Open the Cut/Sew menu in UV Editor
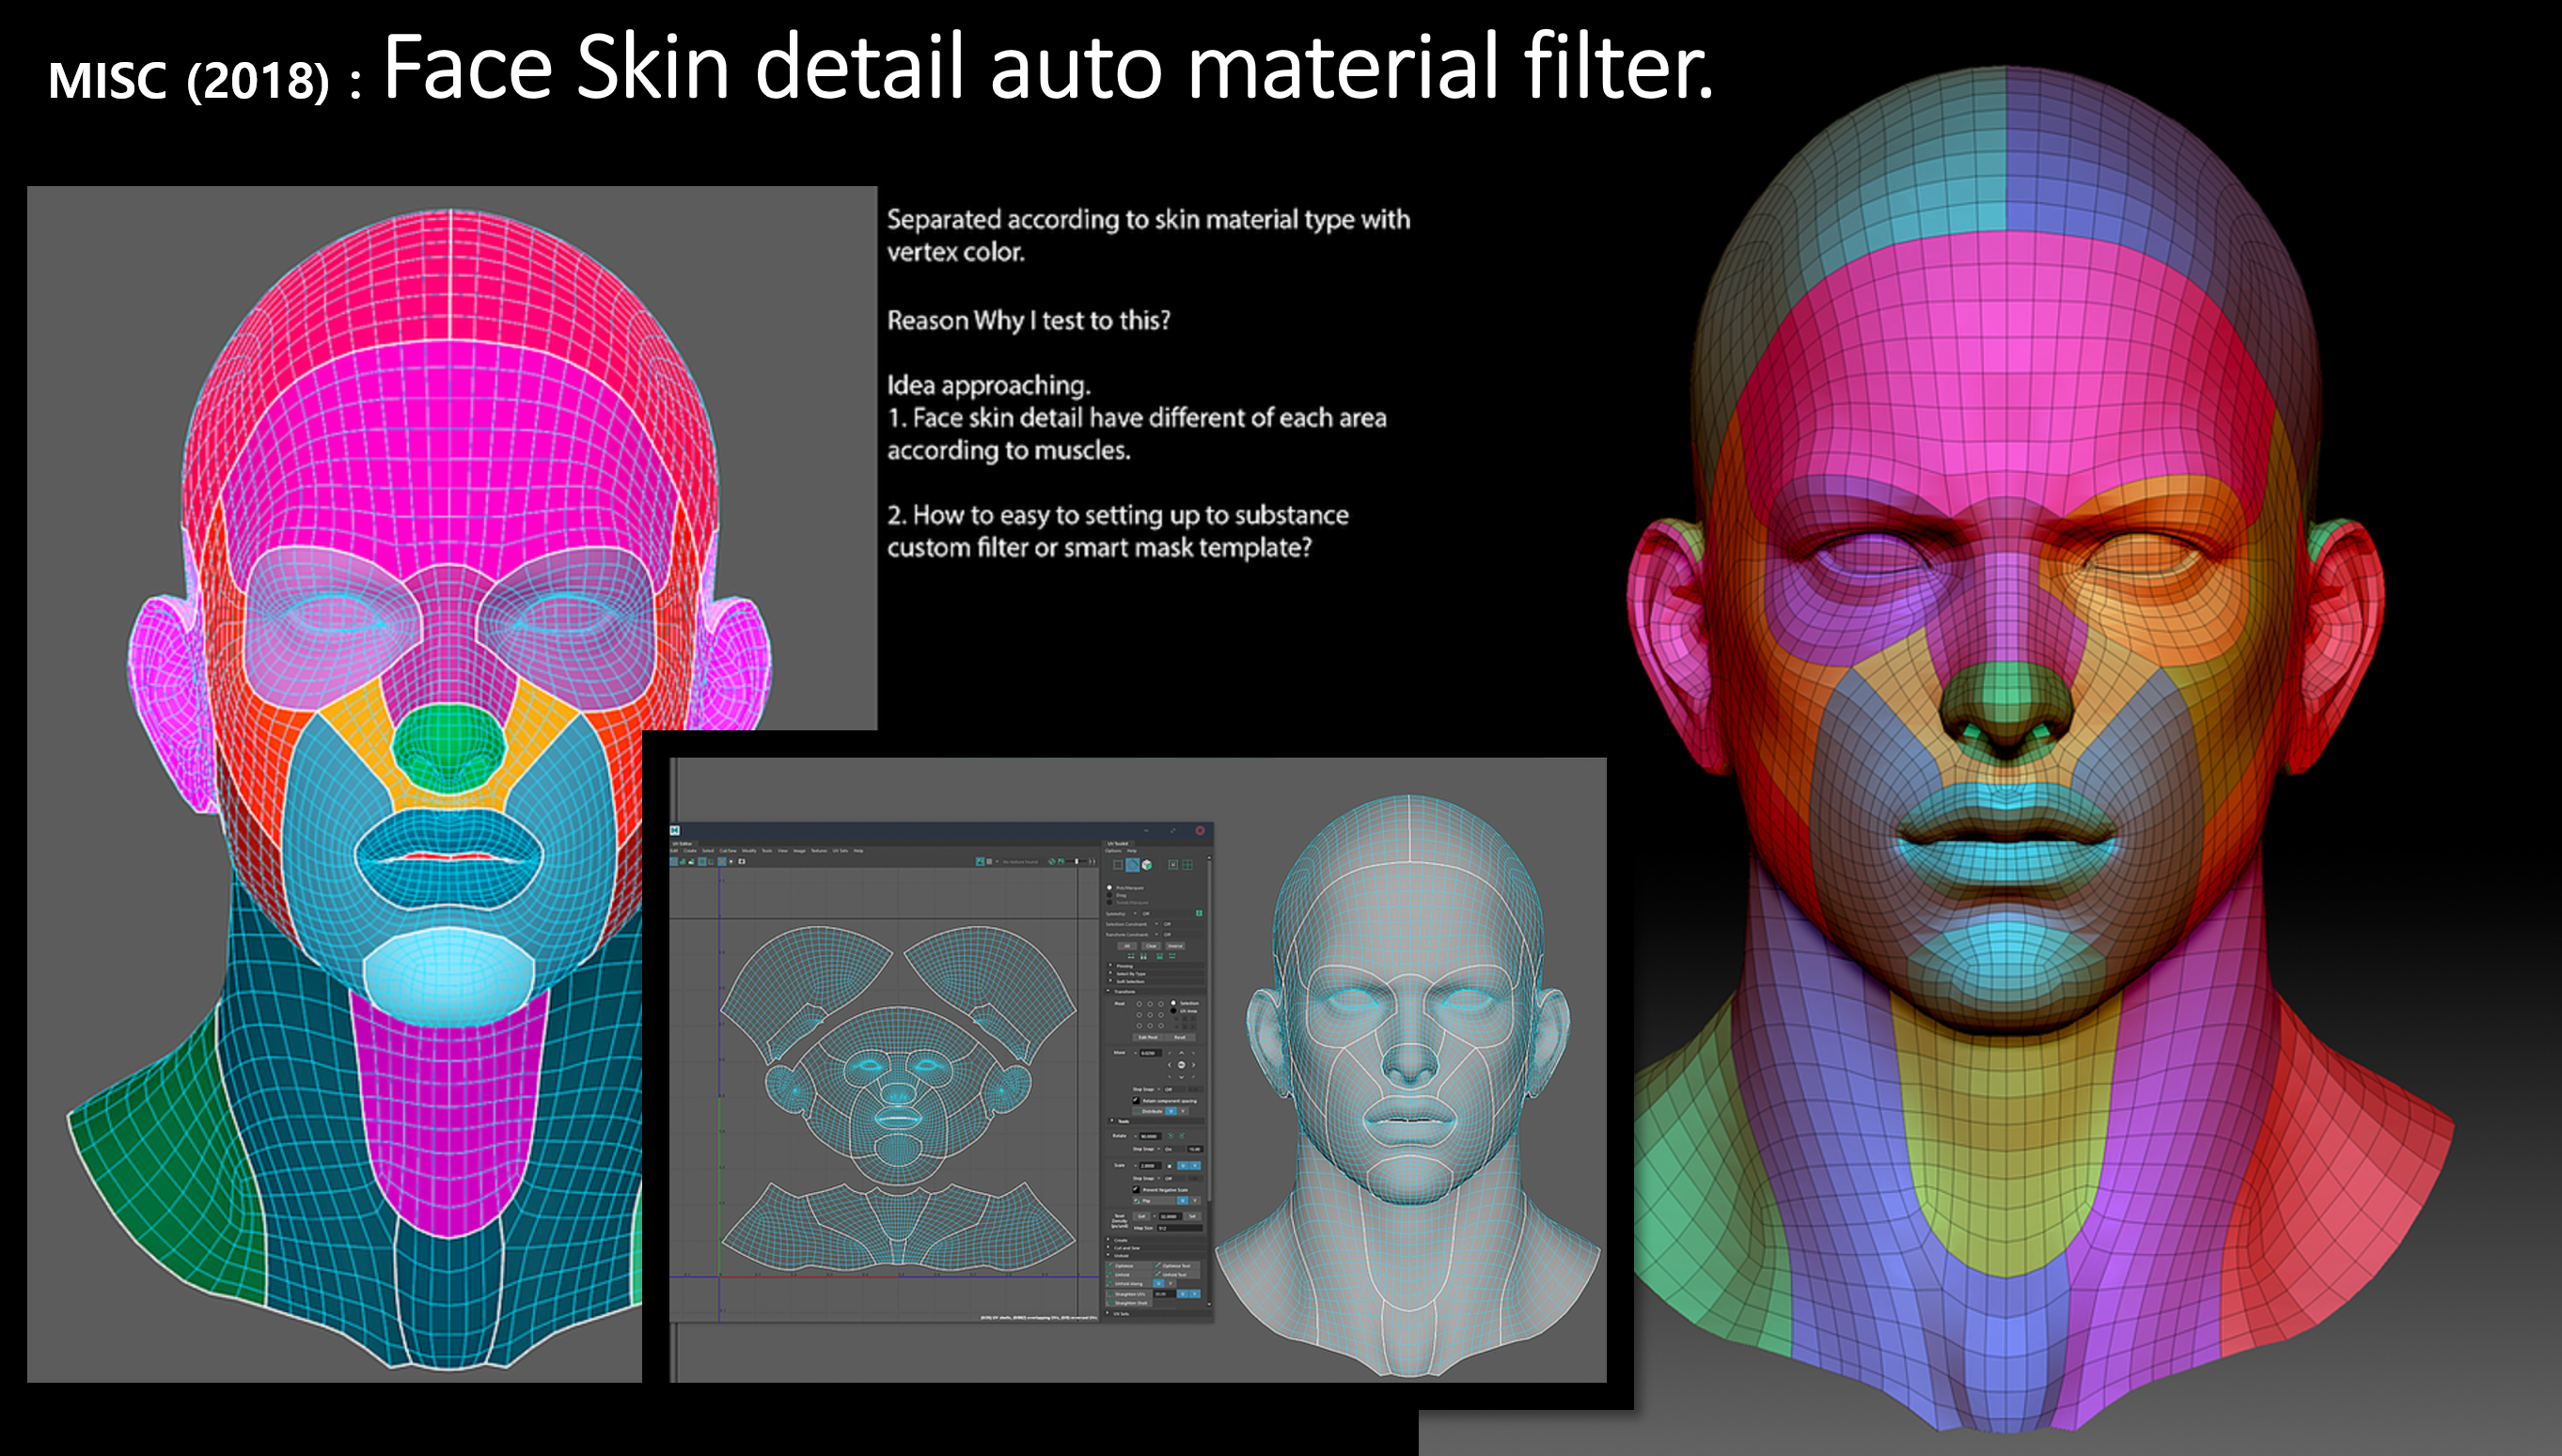Screen dimensions: 2562x1456 pyautogui.click(x=728, y=851)
